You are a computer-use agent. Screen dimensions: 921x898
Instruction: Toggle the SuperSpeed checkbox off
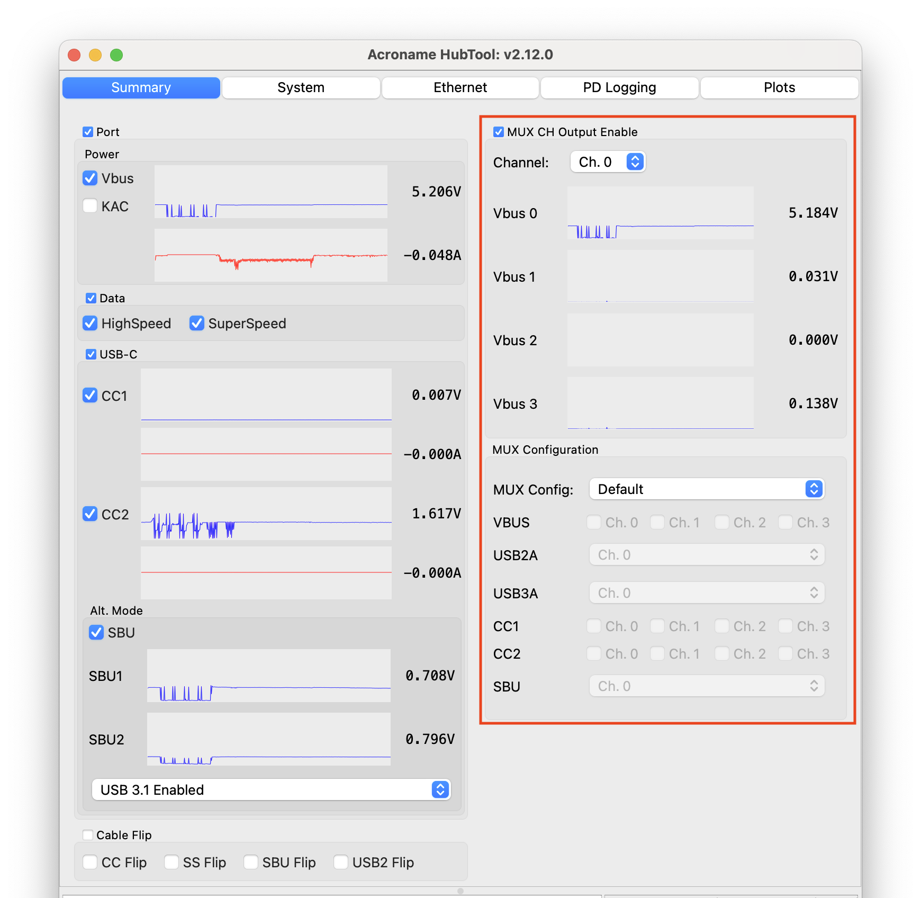pyautogui.click(x=197, y=324)
